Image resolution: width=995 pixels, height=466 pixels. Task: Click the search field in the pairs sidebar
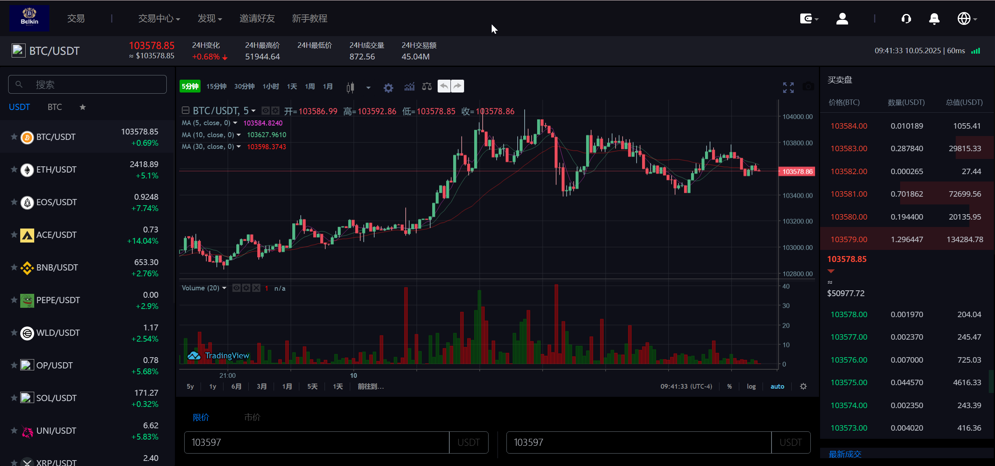tap(87, 84)
